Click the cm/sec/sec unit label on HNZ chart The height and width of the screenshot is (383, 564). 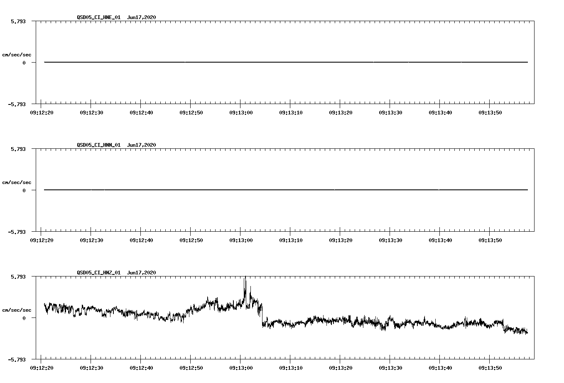pyautogui.click(x=17, y=310)
